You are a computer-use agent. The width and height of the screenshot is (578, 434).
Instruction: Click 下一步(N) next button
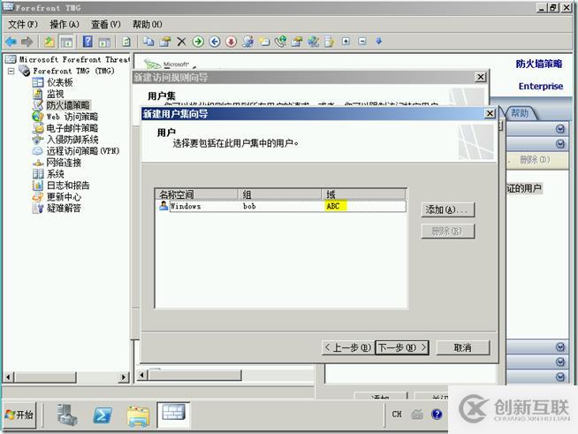pyautogui.click(x=402, y=347)
